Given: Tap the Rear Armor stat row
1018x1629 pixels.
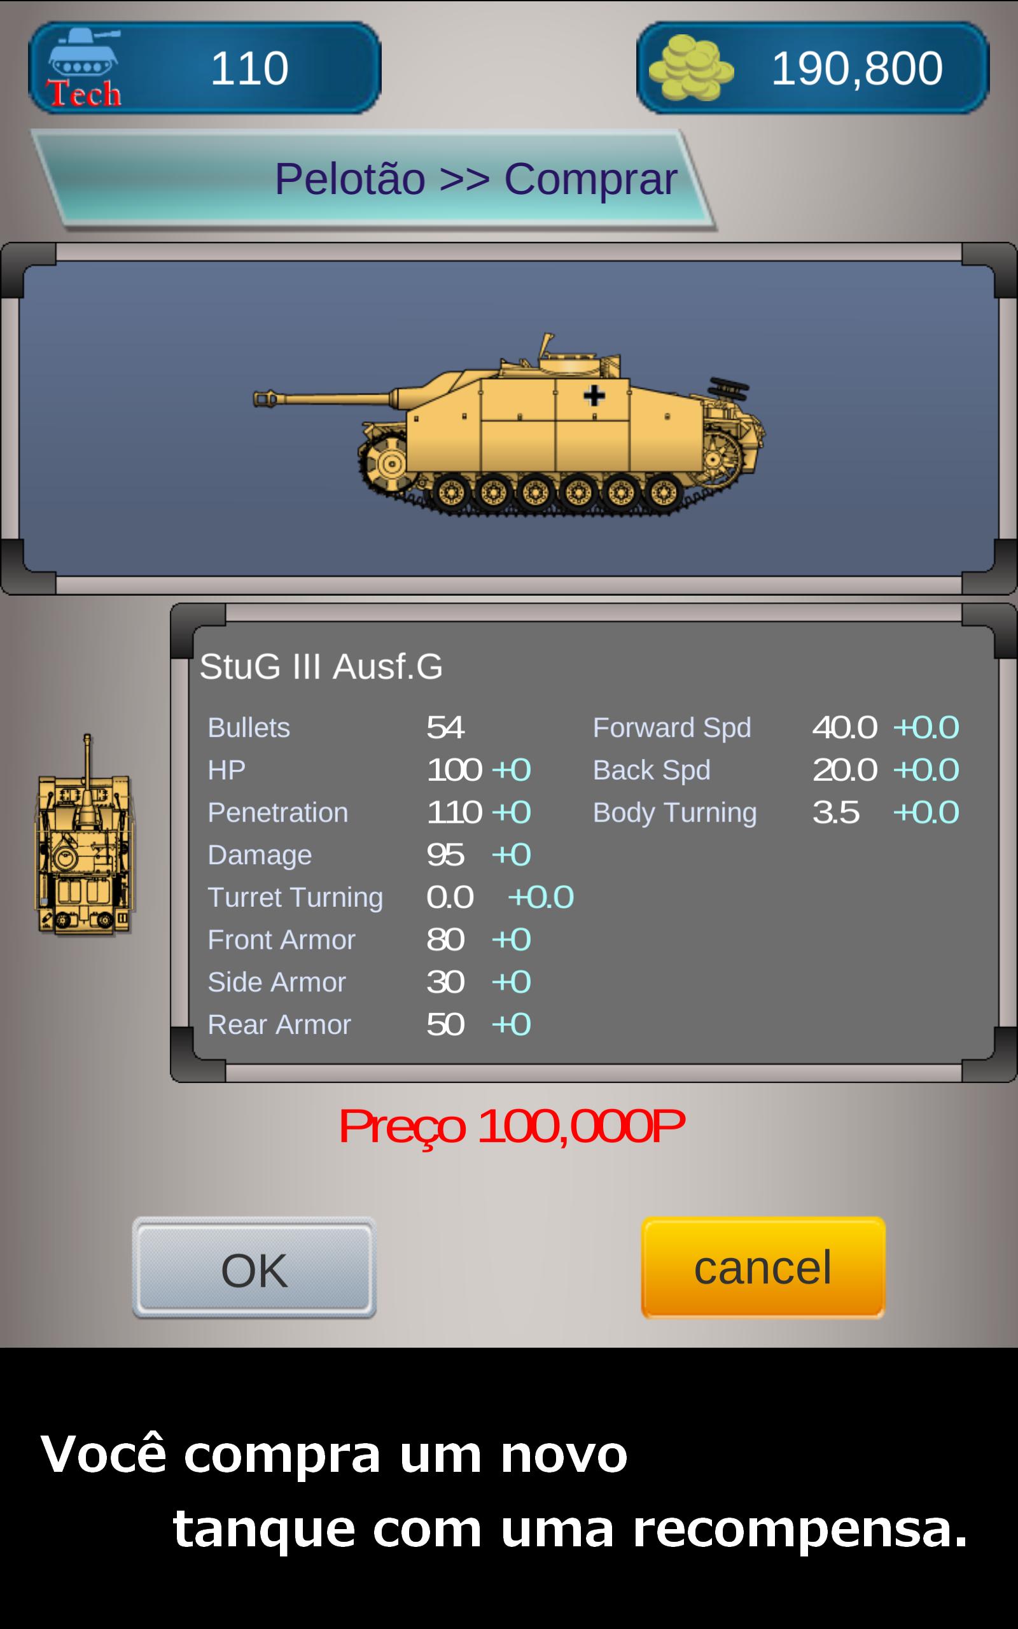Looking at the screenshot, I should click(x=369, y=1024).
